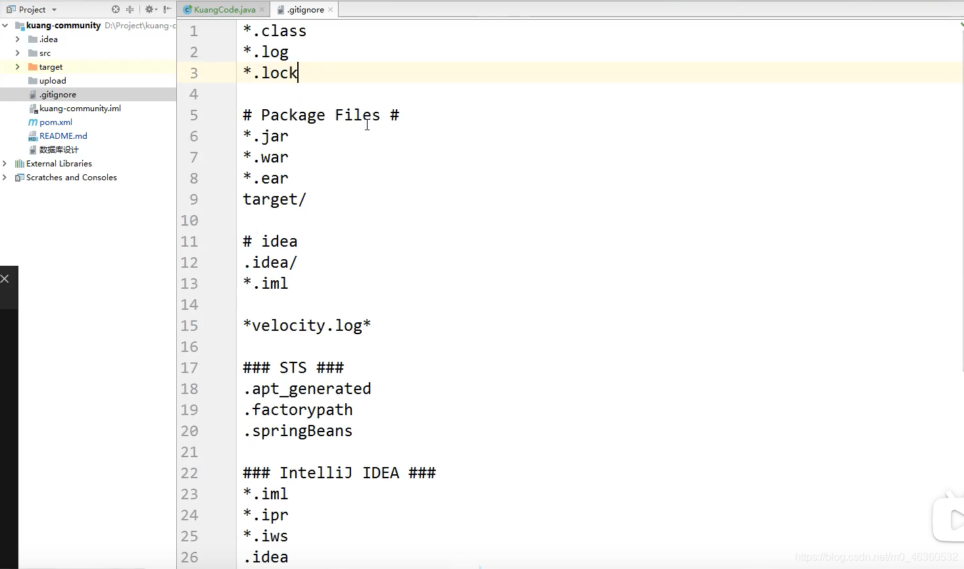Close the KuangCode.java tab
Viewport: 964px width, 569px height.
pyautogui.click(x=262, y=10)
